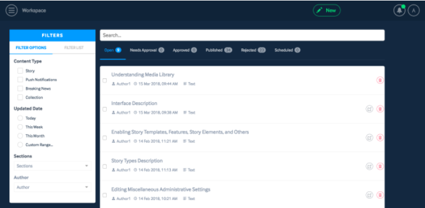The width and height of the screenshot is (425, 208).
Task: Select the Filter Options tab
Action: click(31, 48)
